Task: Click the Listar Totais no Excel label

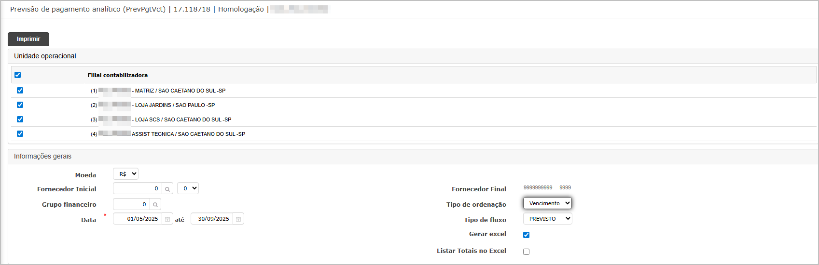Action: tap(472, 251)
